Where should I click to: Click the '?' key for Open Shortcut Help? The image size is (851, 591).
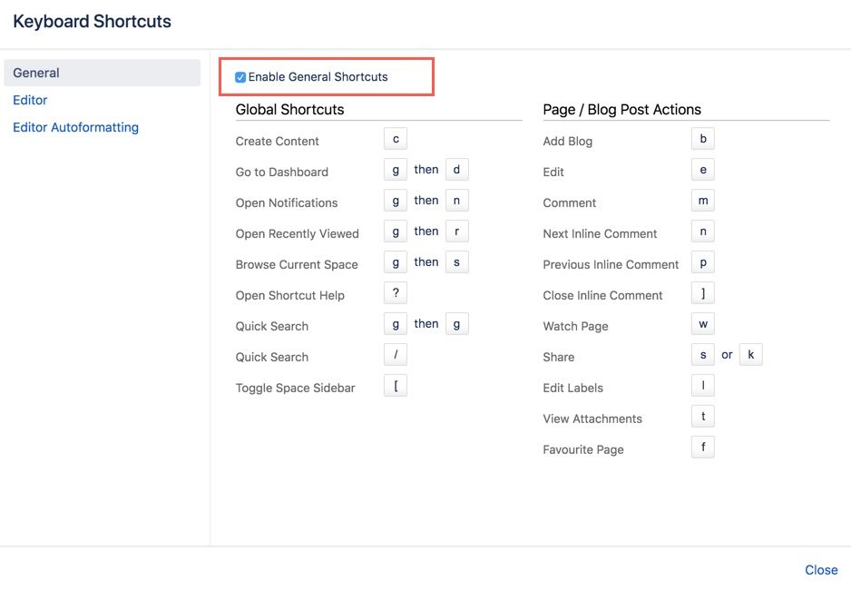pos(396,293)
